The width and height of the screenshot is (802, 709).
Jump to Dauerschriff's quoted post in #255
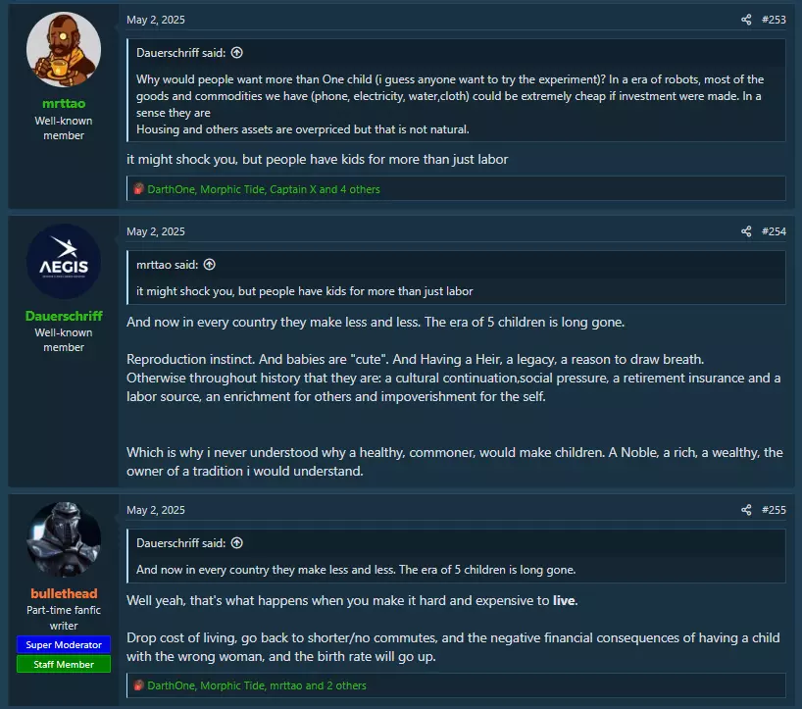[x=237, y=542]
